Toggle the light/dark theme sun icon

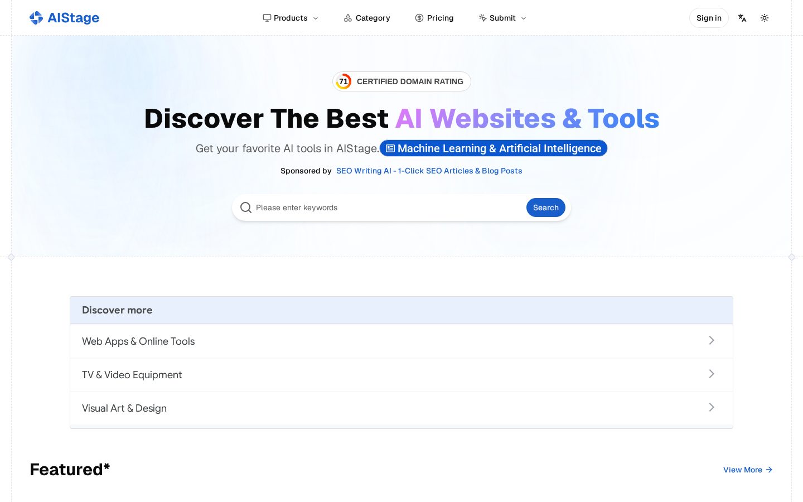tap(765, 18)
